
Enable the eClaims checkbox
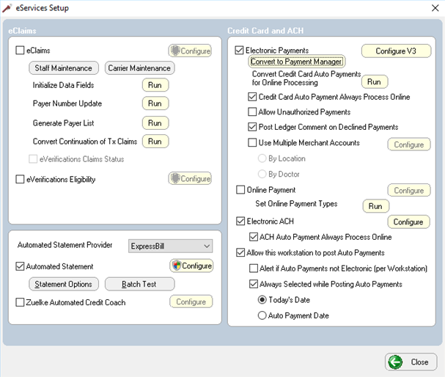tap(20, 51)
